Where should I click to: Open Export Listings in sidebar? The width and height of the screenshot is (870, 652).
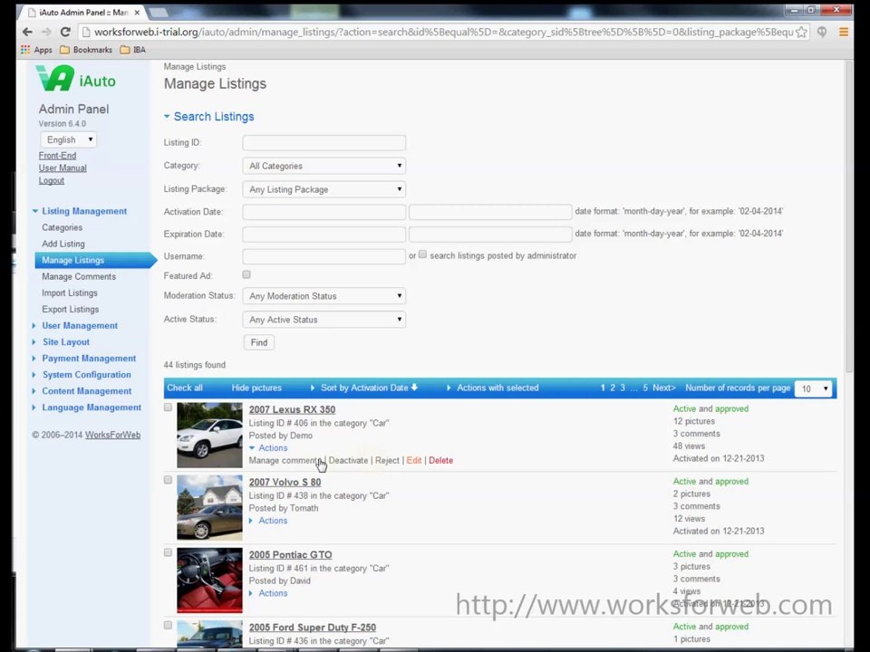[71, 310]
